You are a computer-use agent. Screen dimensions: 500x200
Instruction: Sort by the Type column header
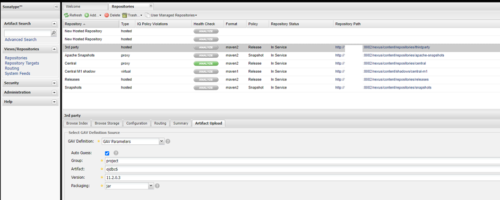click(127, 24)
